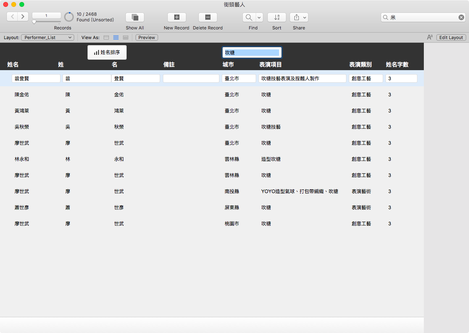The height and width of the screenshot is (333, 469).
Task: Clear the quick find search text
Action: 461,17
